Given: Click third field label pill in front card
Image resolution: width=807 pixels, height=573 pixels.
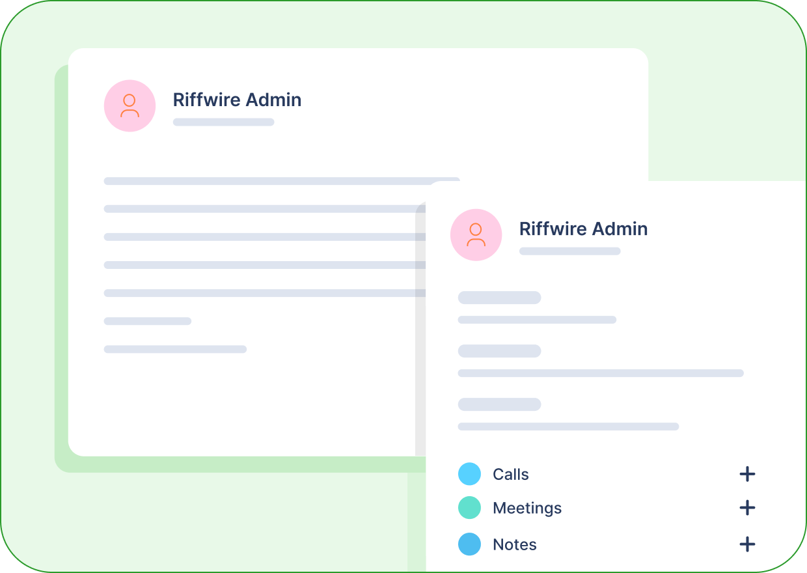Looking at the screenshot, I should point(499,404).
